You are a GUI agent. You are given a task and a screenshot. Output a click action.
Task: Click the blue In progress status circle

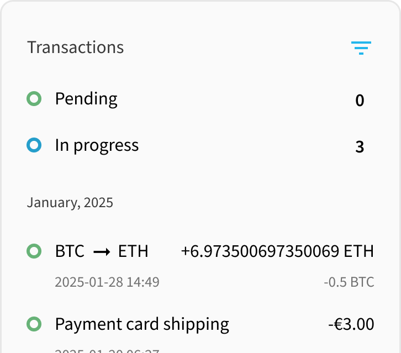pyautogui.click(x=34, y=145)
